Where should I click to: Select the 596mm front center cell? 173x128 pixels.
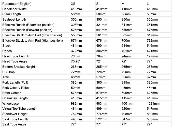click(127, 93)
